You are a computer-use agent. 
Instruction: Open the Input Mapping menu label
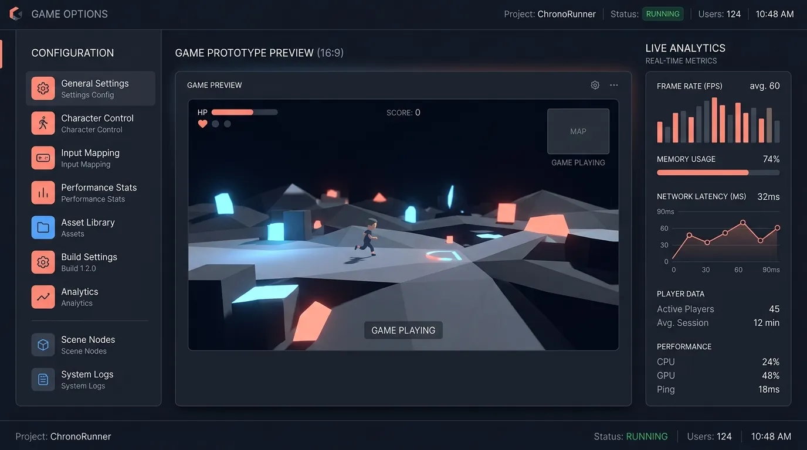coord(90,153)
